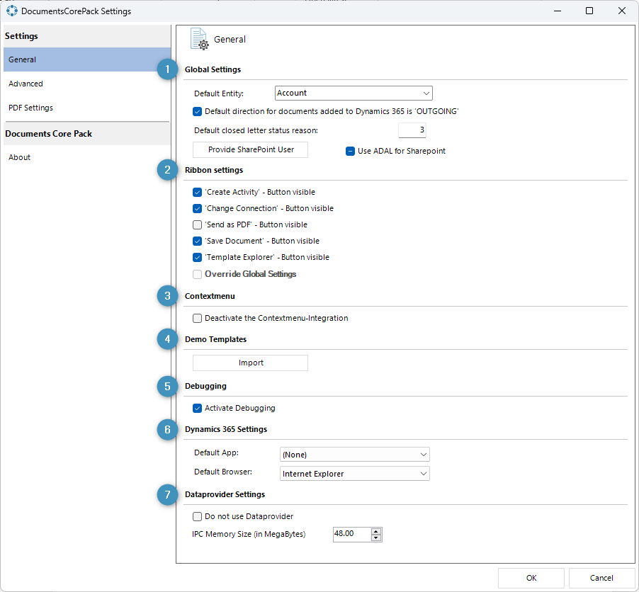The height and width of the screenshot is (592, 639).
Task: Uncheck 'Template Explorer' button visible
Action: pyautogui.click(x=197, y=257)
